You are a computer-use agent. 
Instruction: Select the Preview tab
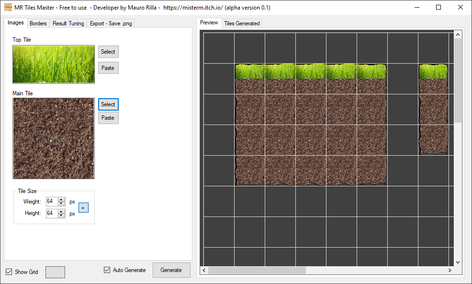(x=209, y=22)
